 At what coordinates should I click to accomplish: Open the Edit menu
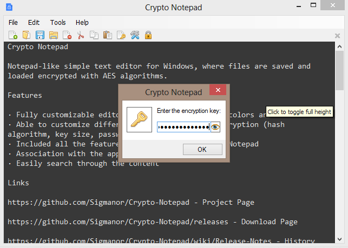coord(34,22)
